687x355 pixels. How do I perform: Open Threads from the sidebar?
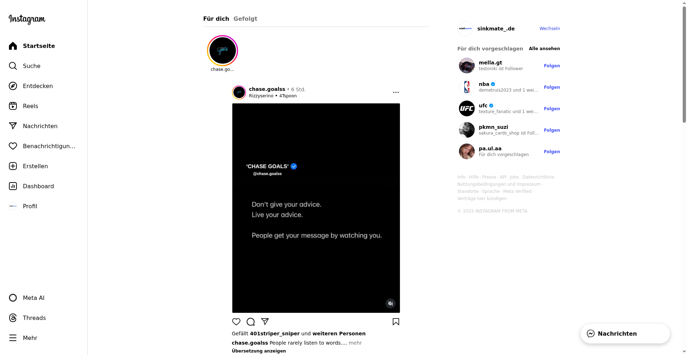point(34,318)
